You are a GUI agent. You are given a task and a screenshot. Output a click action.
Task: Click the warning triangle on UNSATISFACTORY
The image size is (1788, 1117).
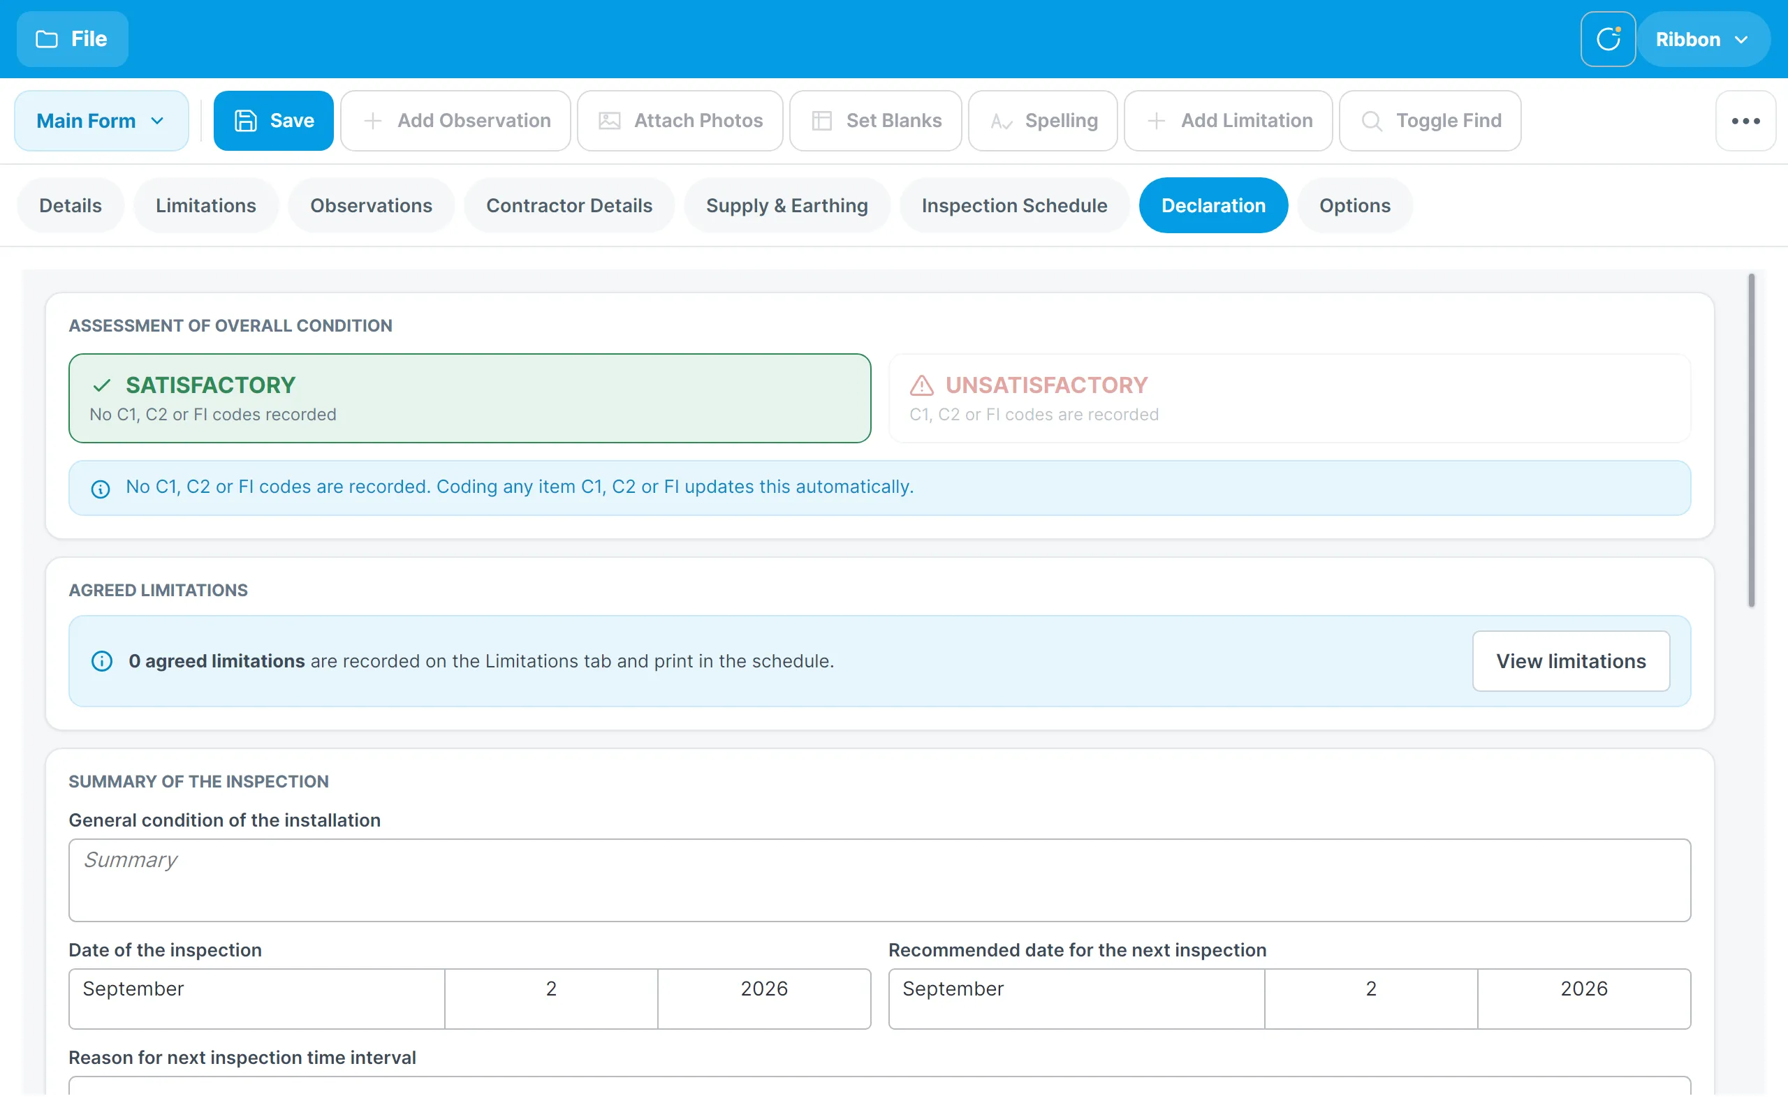click(x=921, y=385)
